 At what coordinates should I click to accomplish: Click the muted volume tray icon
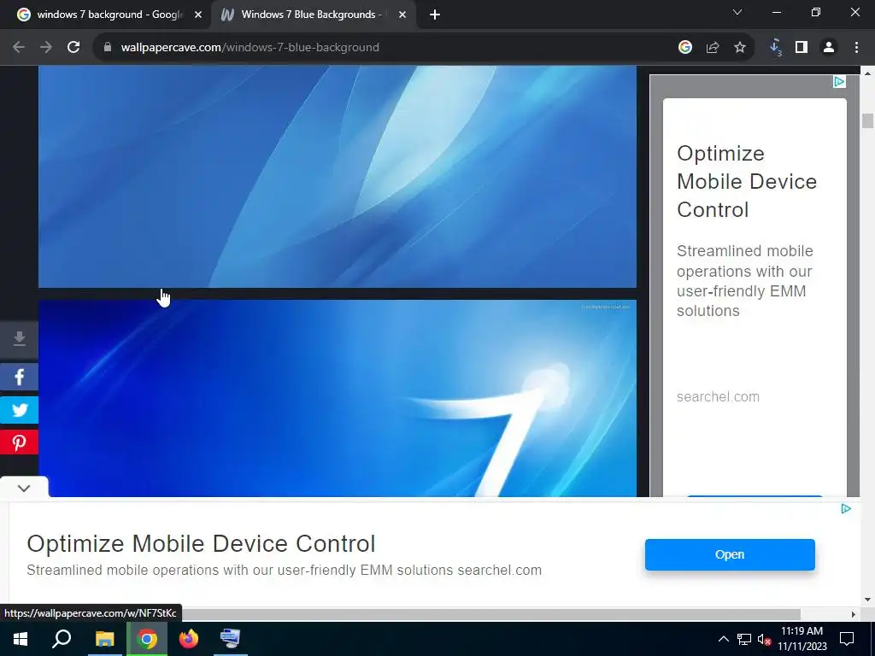pos(764,639)
